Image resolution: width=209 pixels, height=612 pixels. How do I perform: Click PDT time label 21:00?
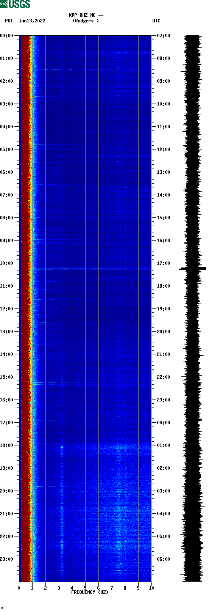click(x=7, y=514)
